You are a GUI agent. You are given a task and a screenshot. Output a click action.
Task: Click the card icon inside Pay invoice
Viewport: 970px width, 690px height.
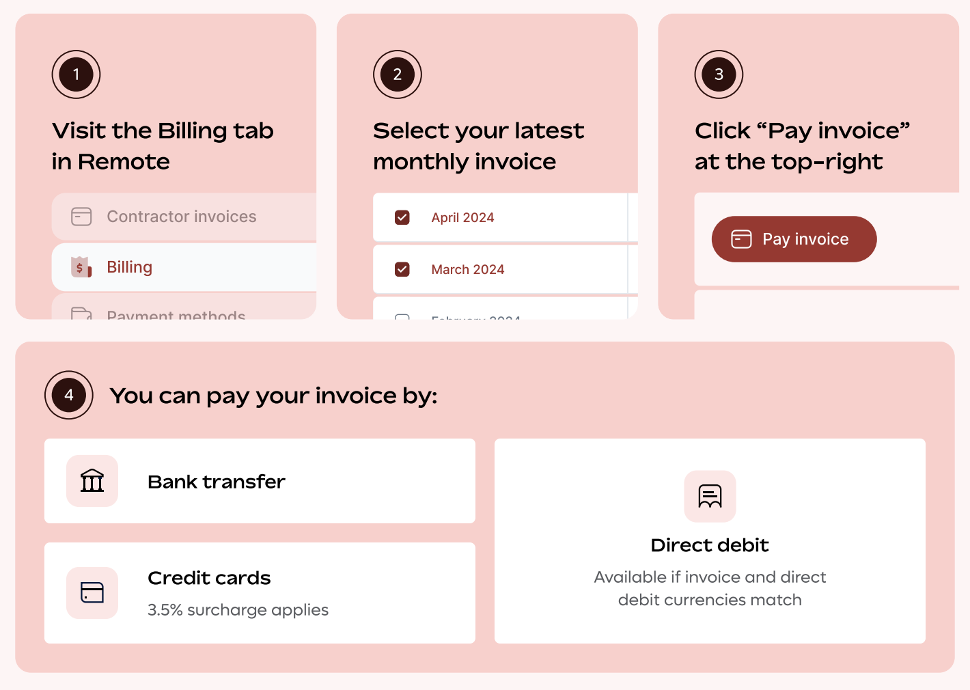coord(741,239)
